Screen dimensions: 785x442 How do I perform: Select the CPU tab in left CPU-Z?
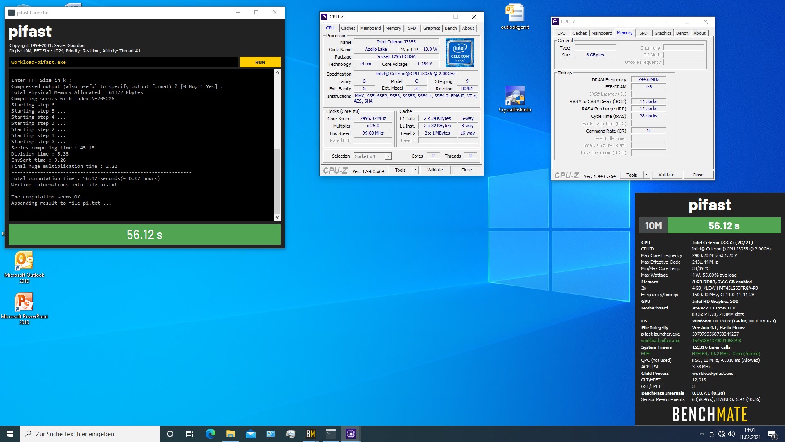coord(330,28)
